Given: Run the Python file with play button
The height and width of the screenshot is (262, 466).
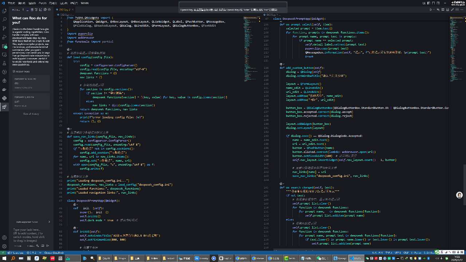Looking at the screenshot, I should pos(431,10).
